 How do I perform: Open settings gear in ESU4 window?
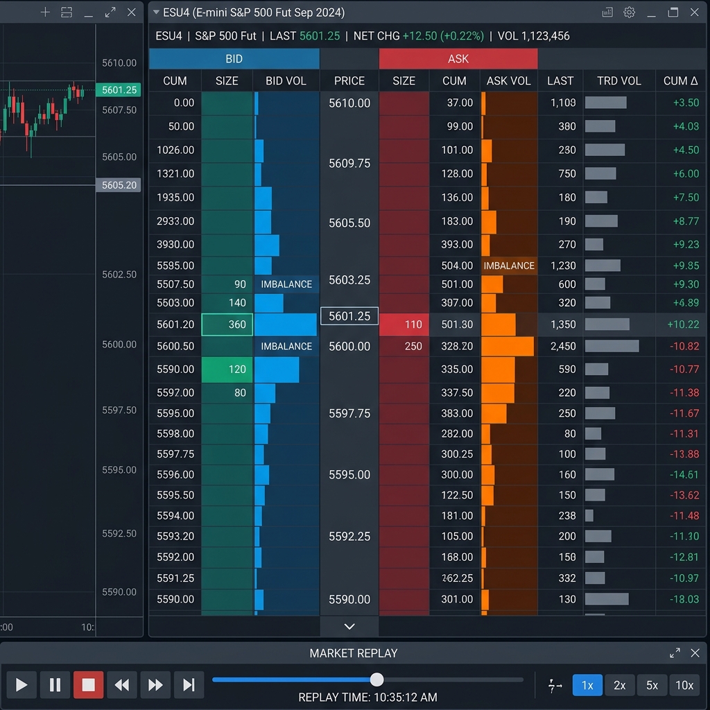[629, 12]
